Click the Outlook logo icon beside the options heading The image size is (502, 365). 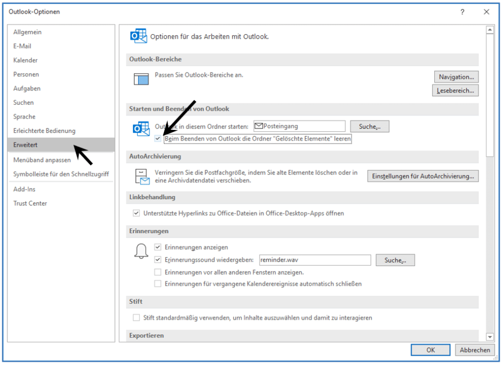coord(138,36)
